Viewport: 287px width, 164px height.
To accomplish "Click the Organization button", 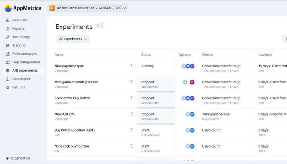I will point(18,158).
